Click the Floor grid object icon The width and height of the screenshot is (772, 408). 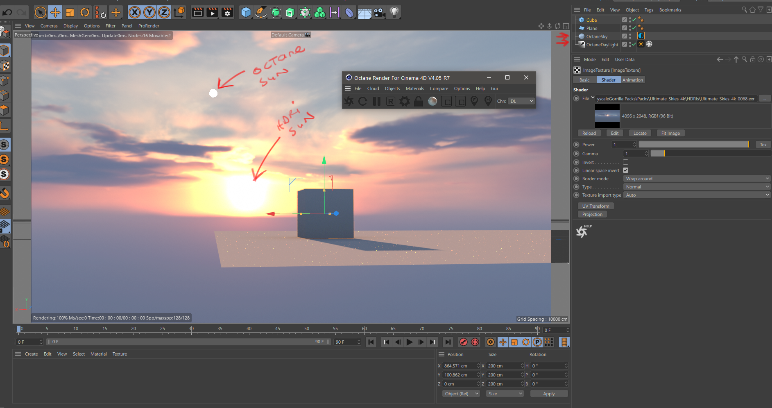[x=364, y=13]
